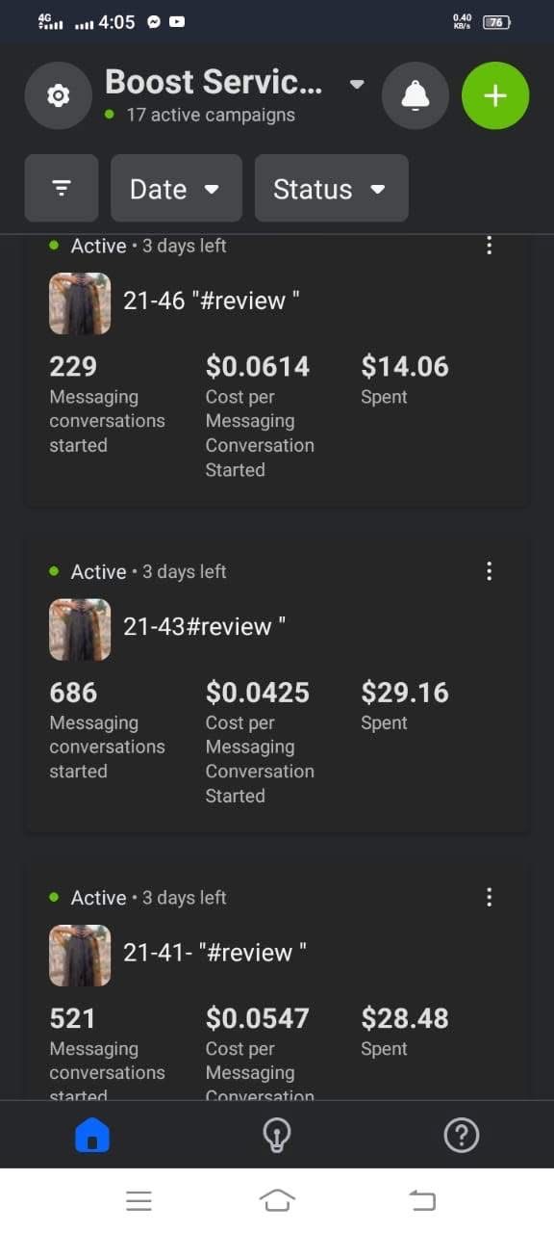The height and width of the screenshot is (1233, 554).
Task: Open the more options menu for campaign 21-43
Action: [x=489, y=571]
